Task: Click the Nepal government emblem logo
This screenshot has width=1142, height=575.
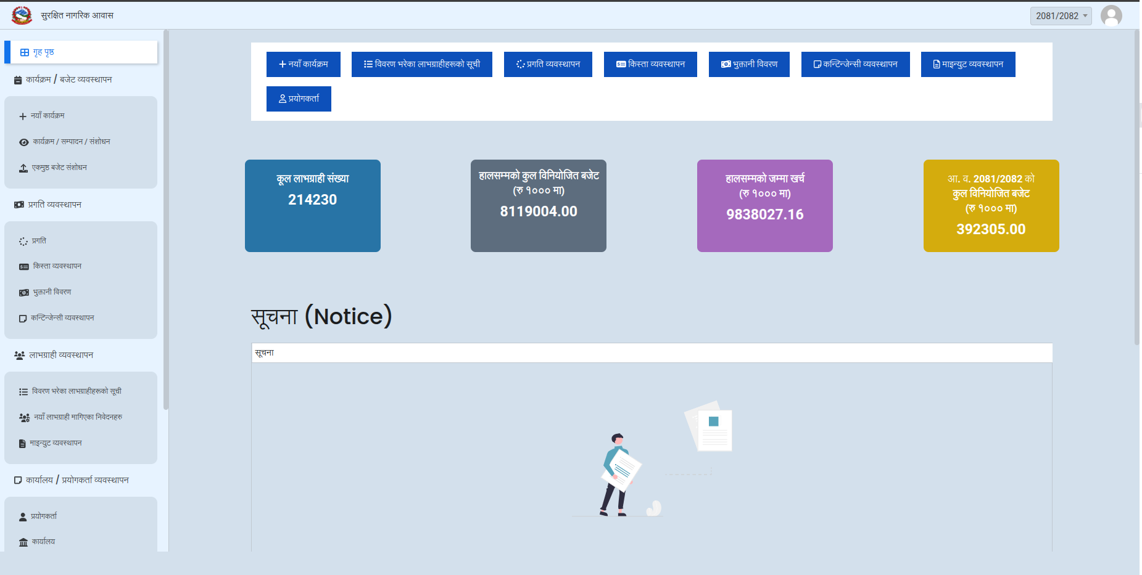Action: [22, 15]
